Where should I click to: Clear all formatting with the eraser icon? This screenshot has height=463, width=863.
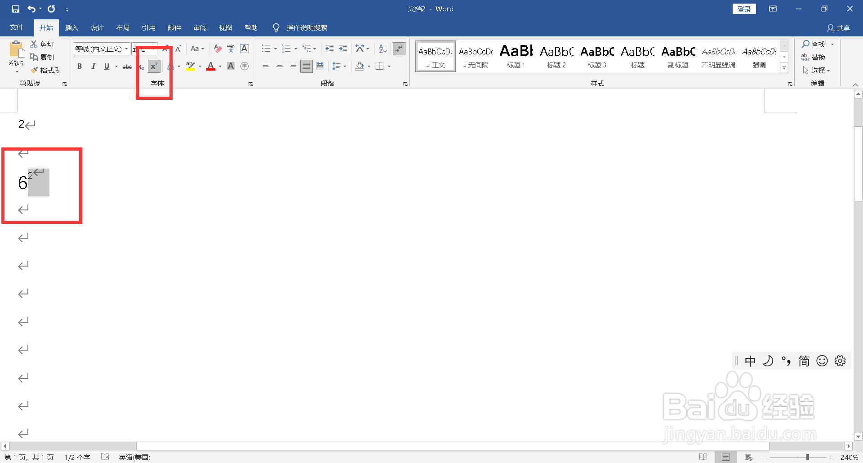click(218, 49)
